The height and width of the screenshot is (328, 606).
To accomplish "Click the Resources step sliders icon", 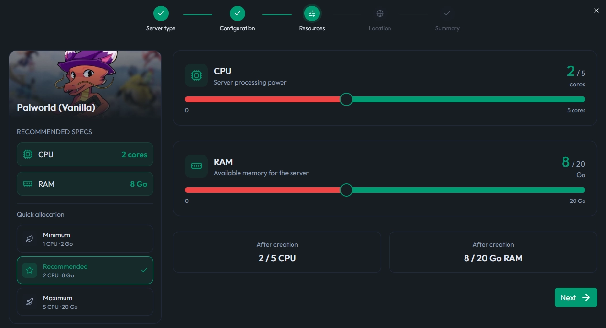I will [312, 13].
